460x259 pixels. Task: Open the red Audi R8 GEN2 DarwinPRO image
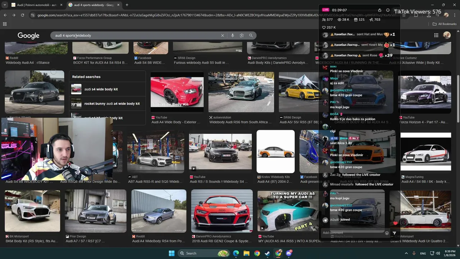click(222, 211)
